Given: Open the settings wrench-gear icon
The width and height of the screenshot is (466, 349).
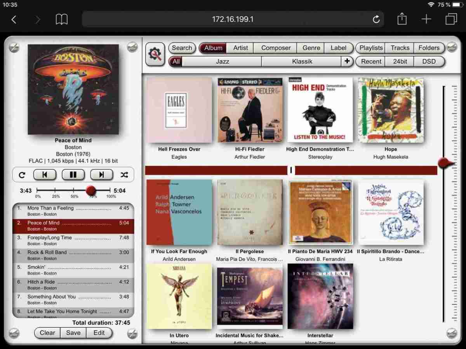Looking at the screenshot, I should tap(155, 54).
